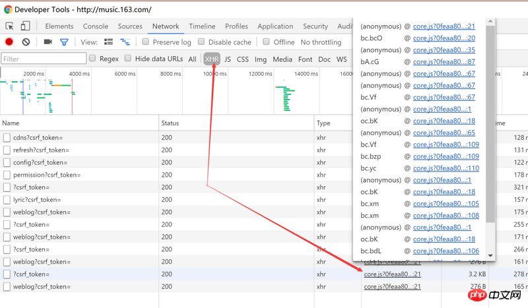Toggle the device toolbar icon

pyautogui.click(x=25, y=26)
